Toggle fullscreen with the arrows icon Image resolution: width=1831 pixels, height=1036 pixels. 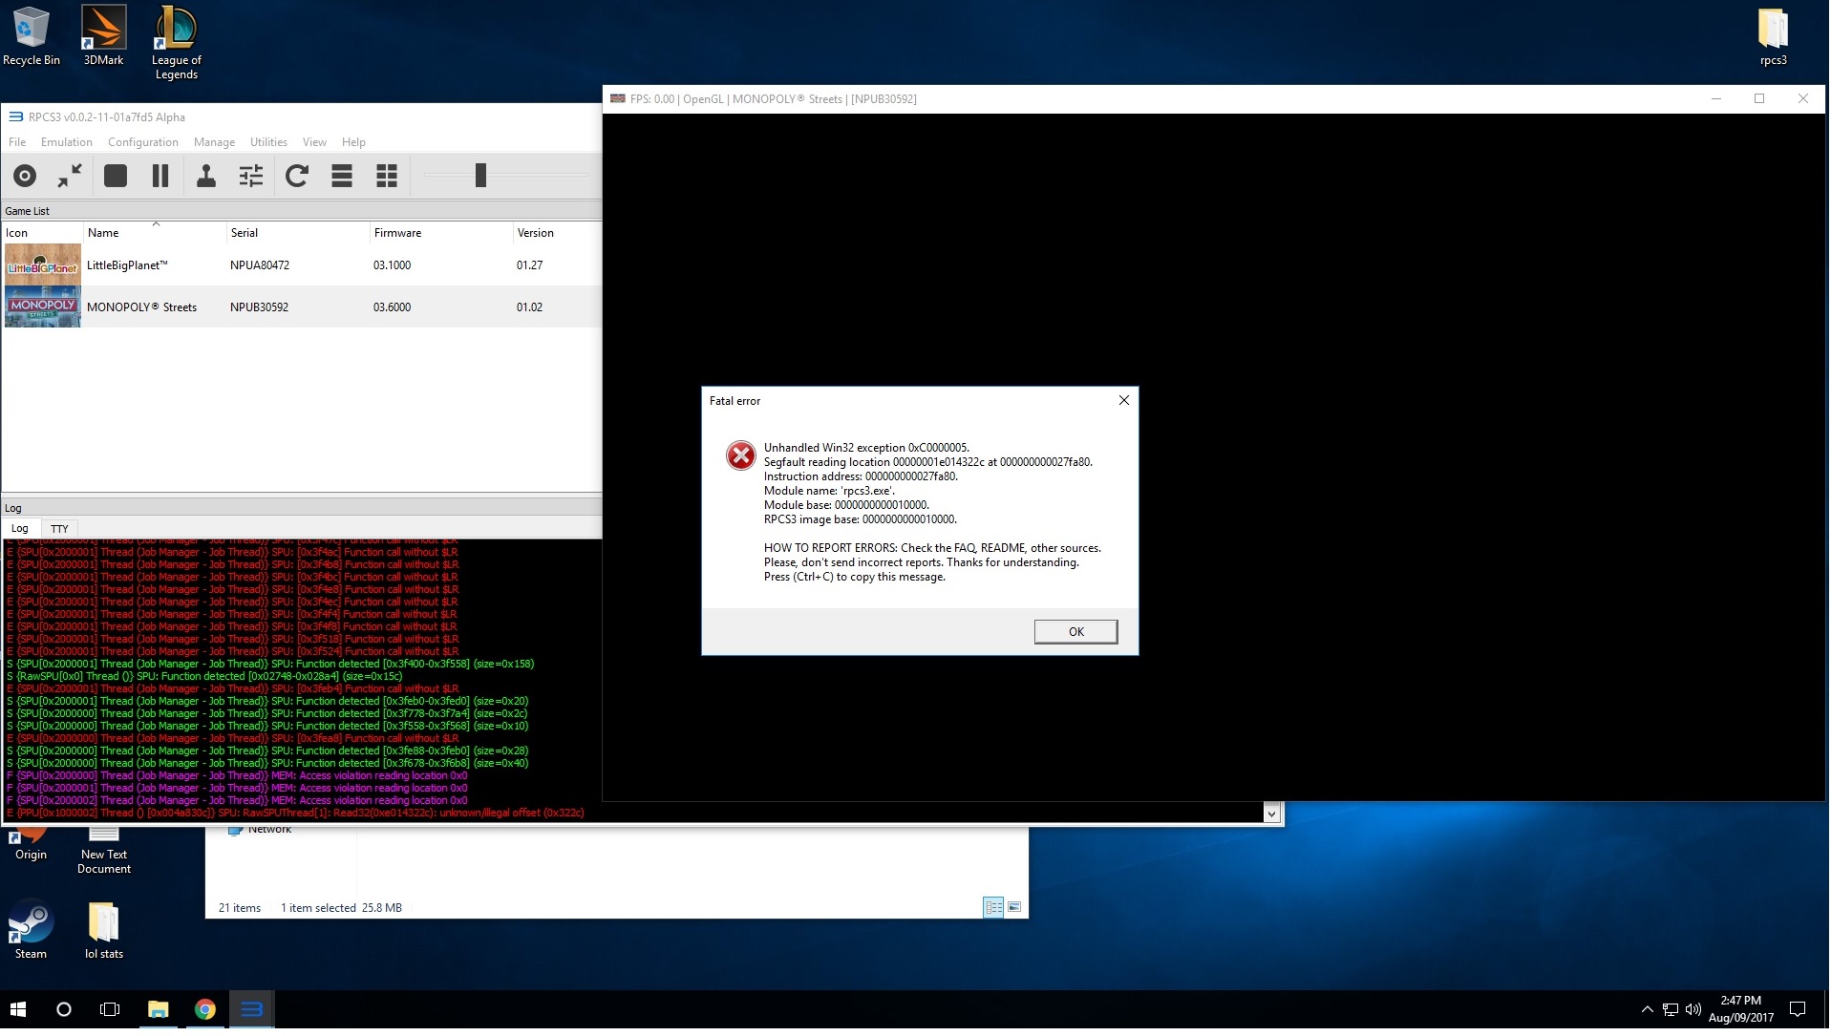coord(70,176)
